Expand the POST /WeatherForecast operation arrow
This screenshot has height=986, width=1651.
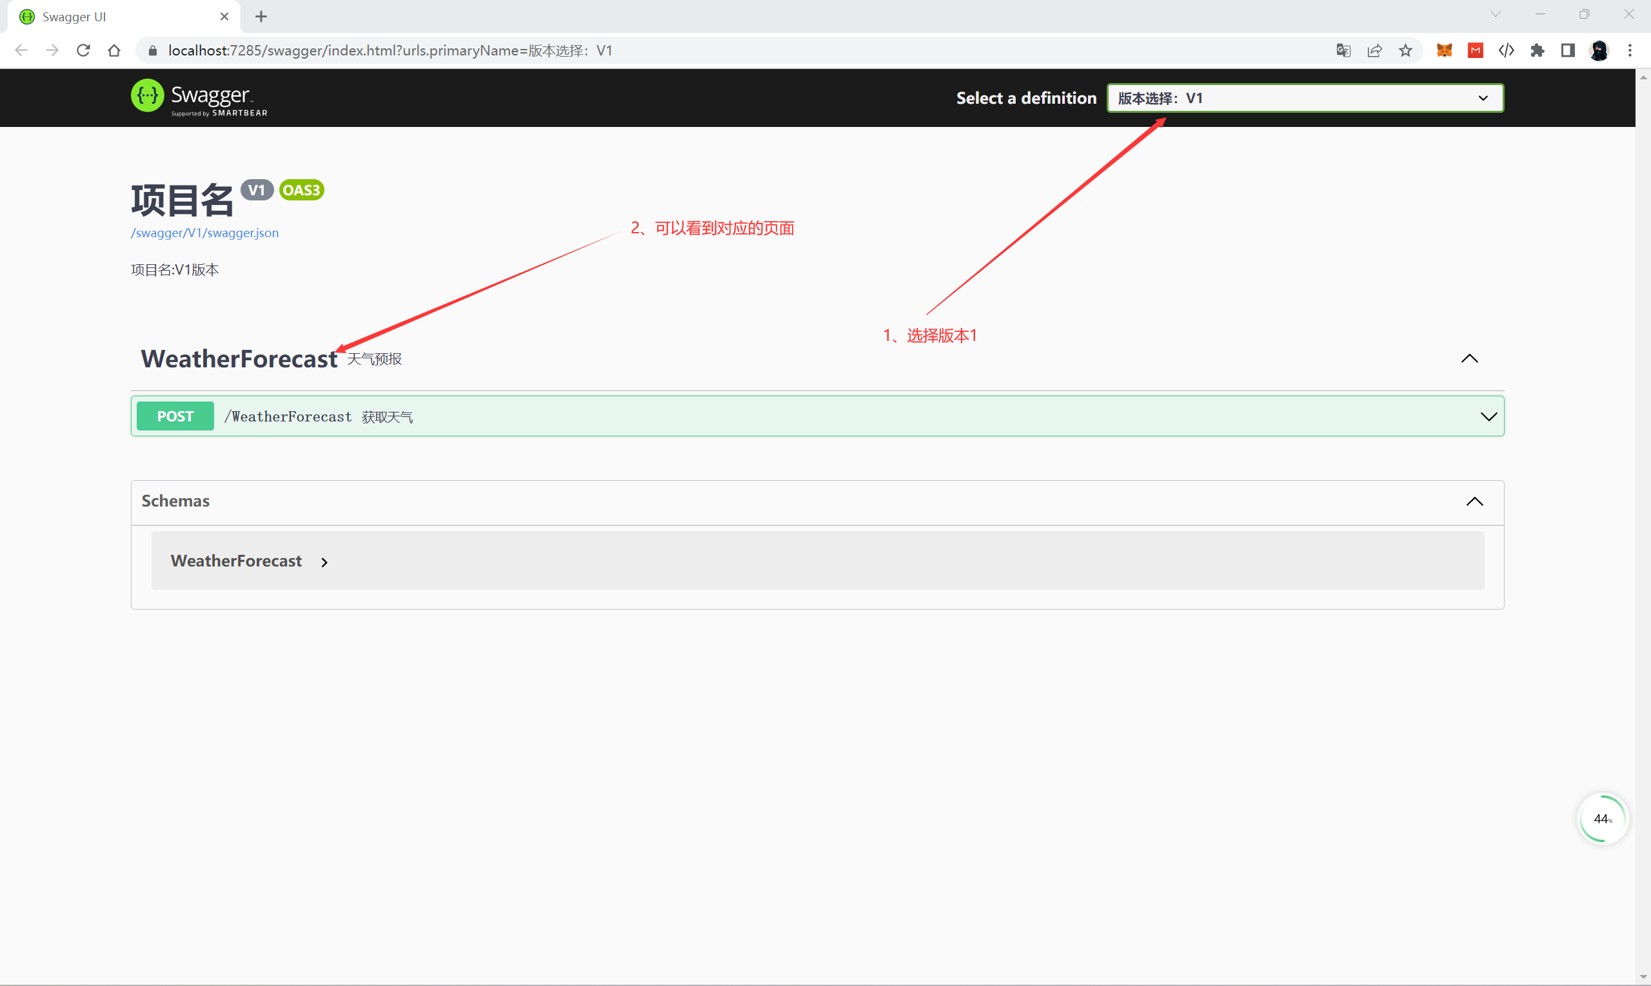[x=1488, y=416]
